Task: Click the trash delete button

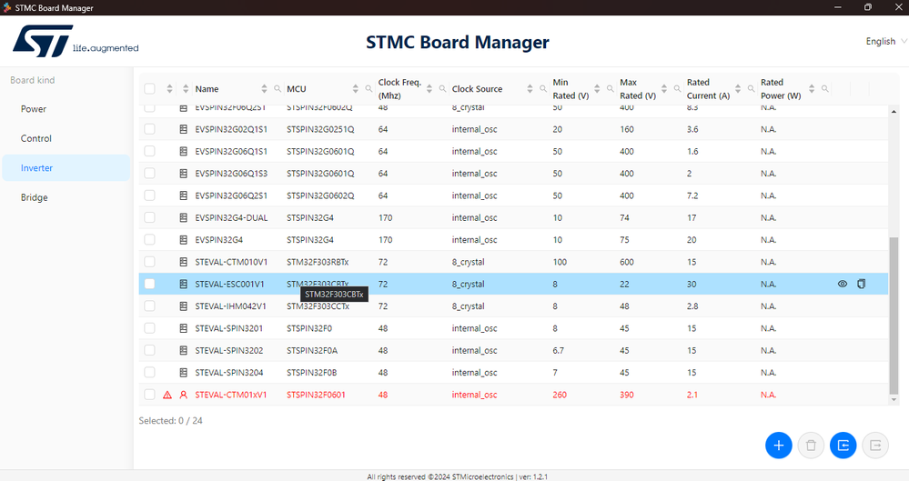Action: [x=811, y=445]
